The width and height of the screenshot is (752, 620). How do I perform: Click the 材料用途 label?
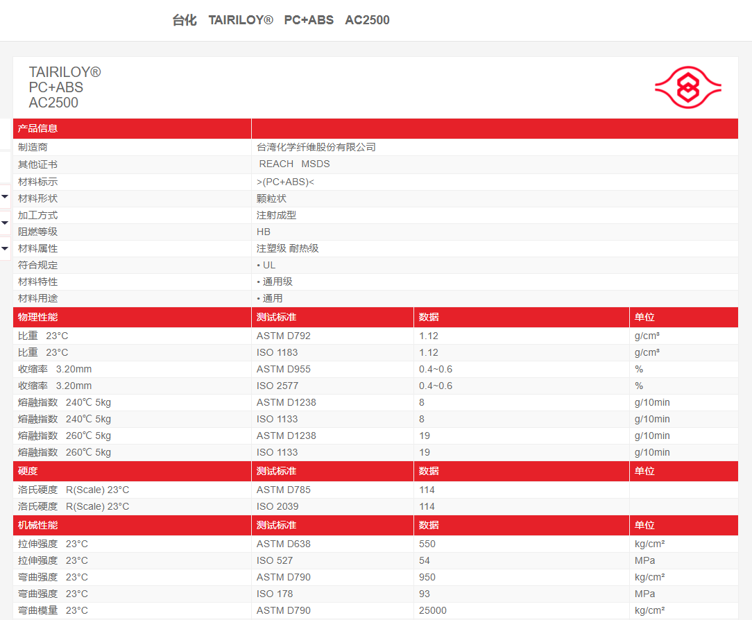click(x=37, y=298)
